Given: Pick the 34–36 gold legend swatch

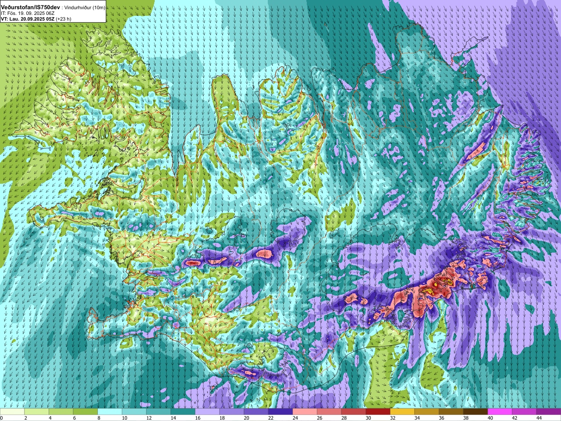Looking at the screenshot, I should (427, 412).
